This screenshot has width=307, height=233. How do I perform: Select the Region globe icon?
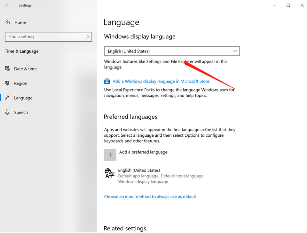(x=7, y=83)
